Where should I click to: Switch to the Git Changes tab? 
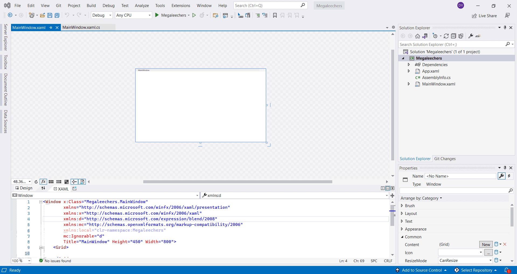[x=445, y=159]
